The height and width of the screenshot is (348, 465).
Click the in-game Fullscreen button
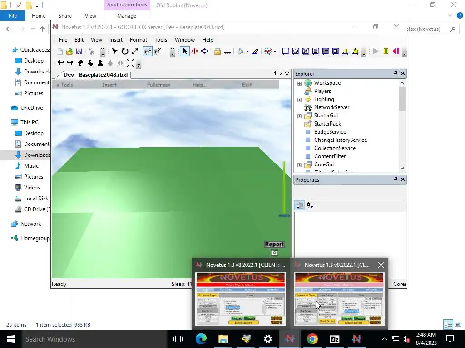158,85
